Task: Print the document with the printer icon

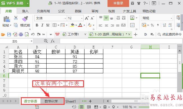Action: coord(21,35)
